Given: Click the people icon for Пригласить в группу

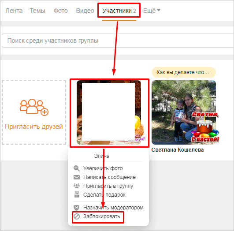Looking at the screenshot, I should [77, 186].
